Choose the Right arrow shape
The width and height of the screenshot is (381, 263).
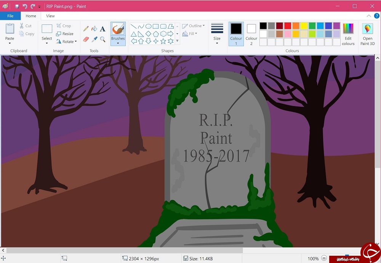click(171, 34)
